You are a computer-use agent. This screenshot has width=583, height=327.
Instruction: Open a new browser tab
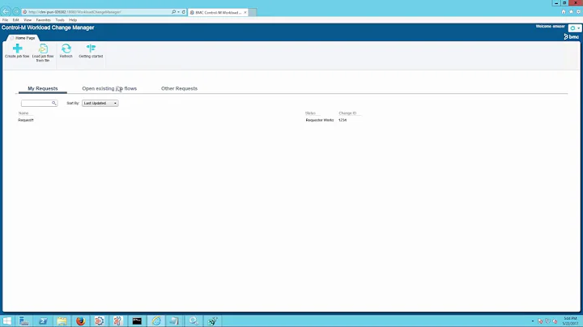[x=253, y=12]
